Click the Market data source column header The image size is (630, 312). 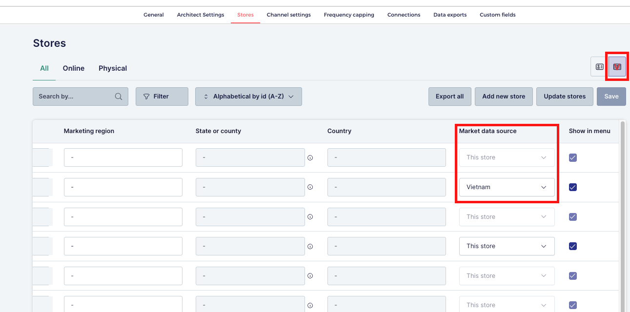pos(488,131)
